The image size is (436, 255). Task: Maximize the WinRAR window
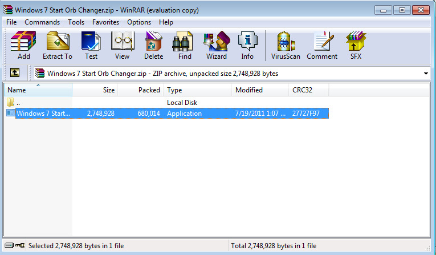(402, 10)
